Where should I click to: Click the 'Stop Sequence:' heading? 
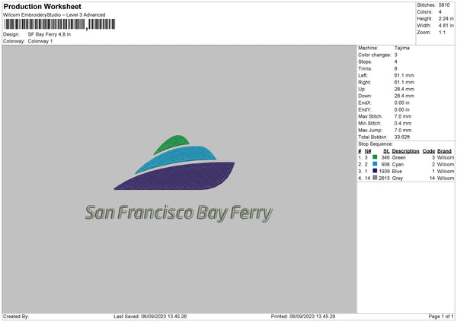(376, 144)
